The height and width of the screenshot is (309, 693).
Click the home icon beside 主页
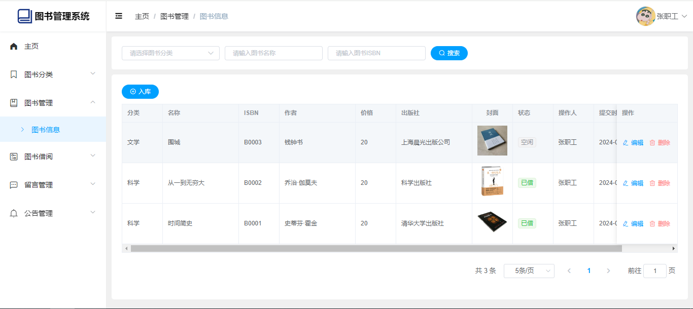(x=14, y=46)
